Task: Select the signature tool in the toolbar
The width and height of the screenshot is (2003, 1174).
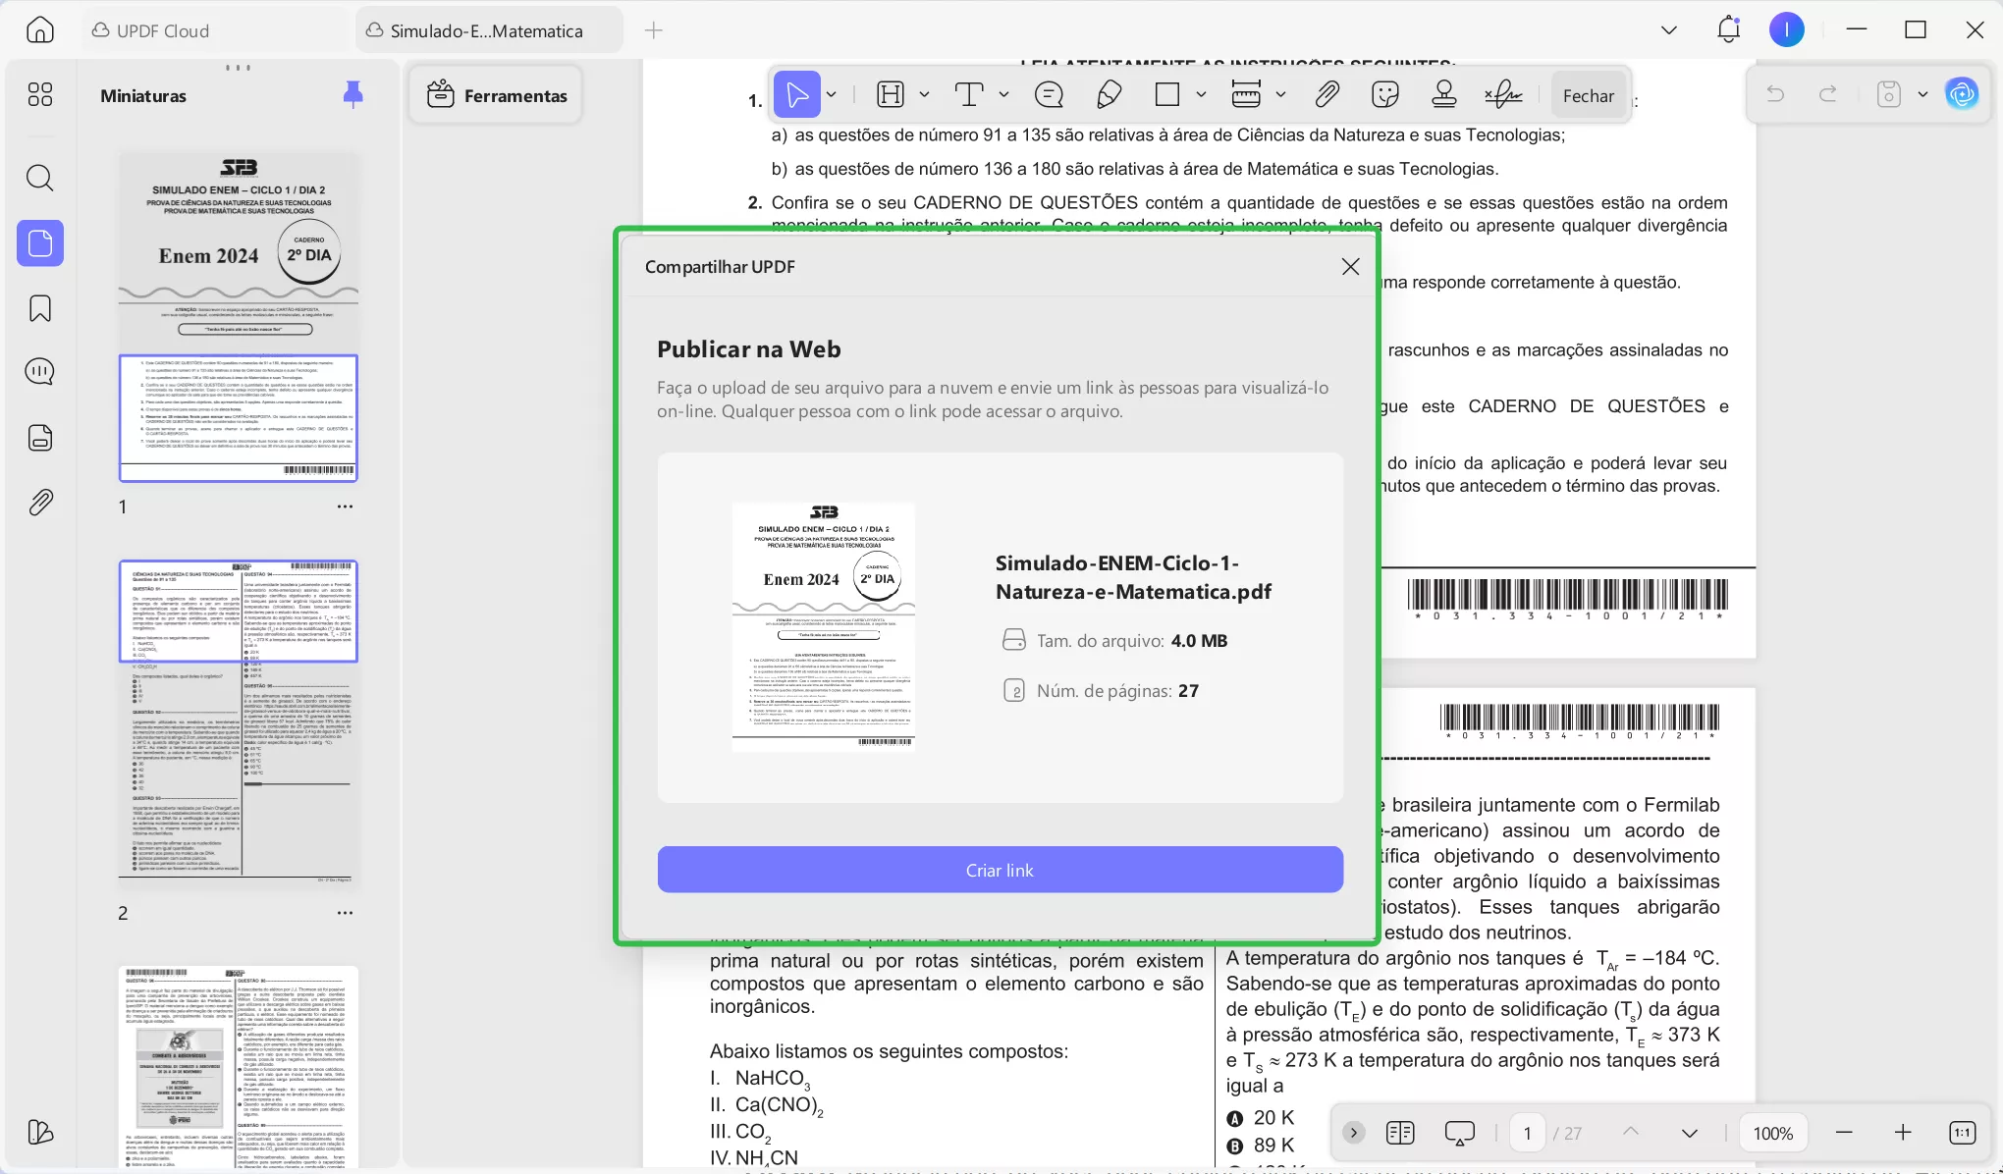Action: pos(1502,94)
